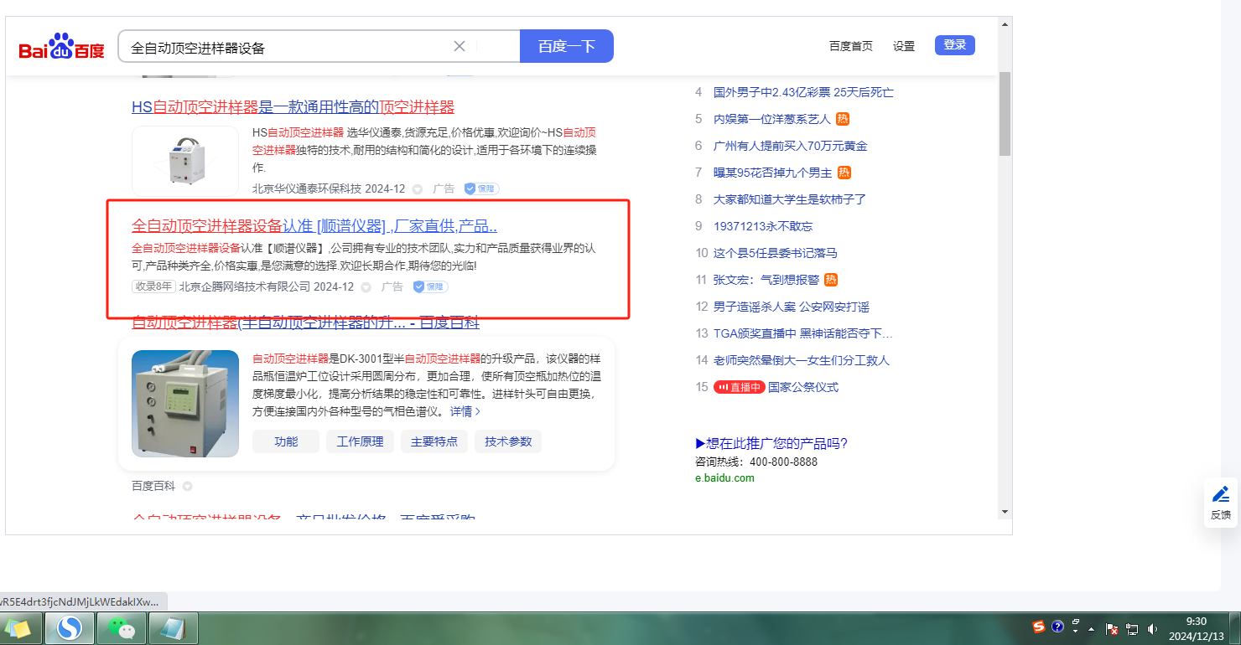The image size is (1241, 645).
Task: Expand dropdown arrow beside 北京企腾网络技术有限公司 2024-12
Action: [x=366, y=287]
